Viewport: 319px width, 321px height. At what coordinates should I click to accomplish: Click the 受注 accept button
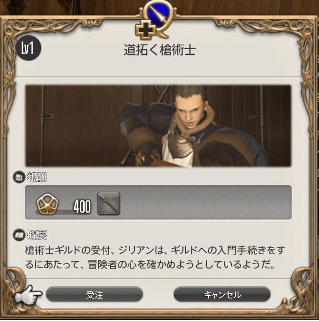click(94, 294)
